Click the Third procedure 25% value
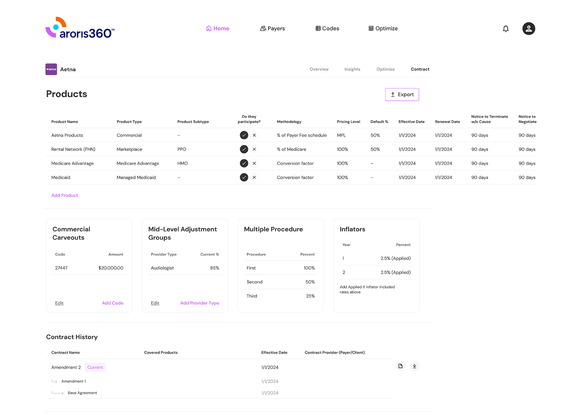Image resolution: width=570 pixels, height=420 pixels. [310, 296]
